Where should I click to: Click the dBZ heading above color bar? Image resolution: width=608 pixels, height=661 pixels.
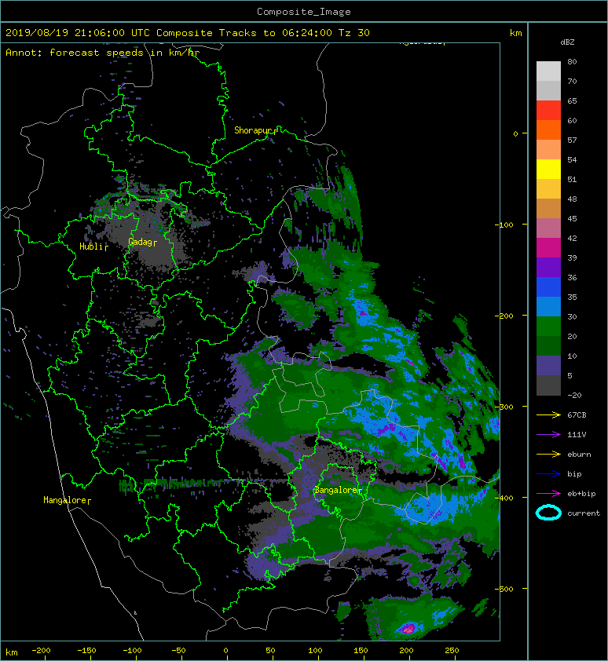[x=567, y=42]
